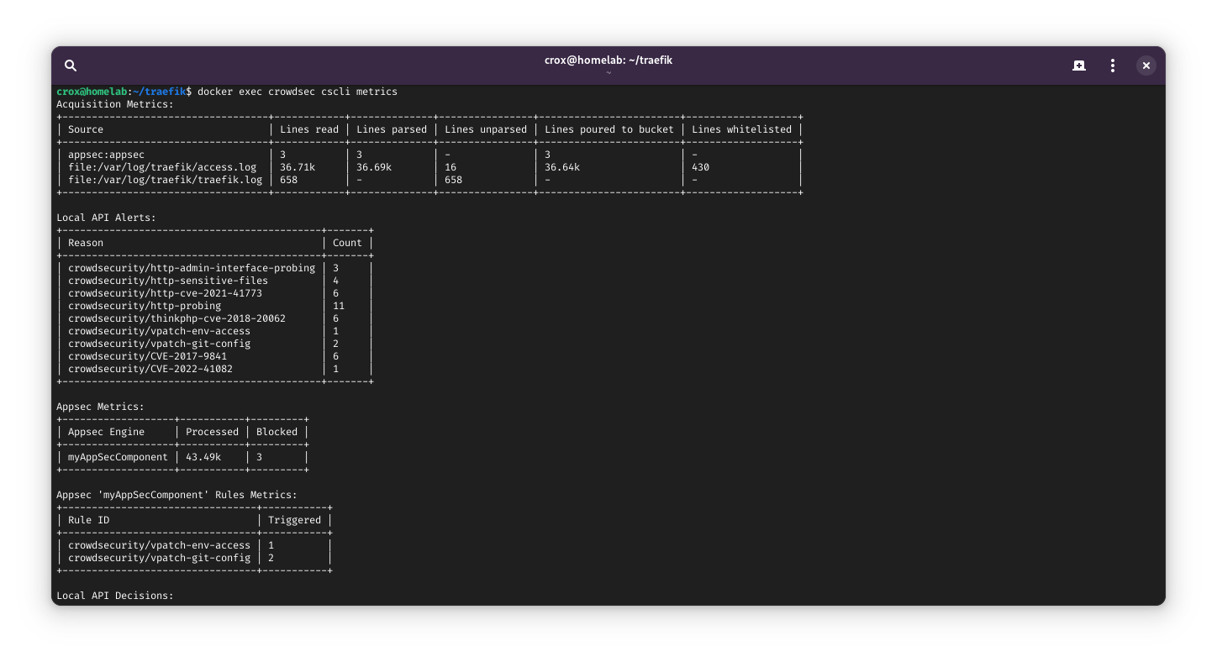Click the 16 unparsed value for access.log
The height and width of the screenshot is (662, 1217).
coord(450,167)
